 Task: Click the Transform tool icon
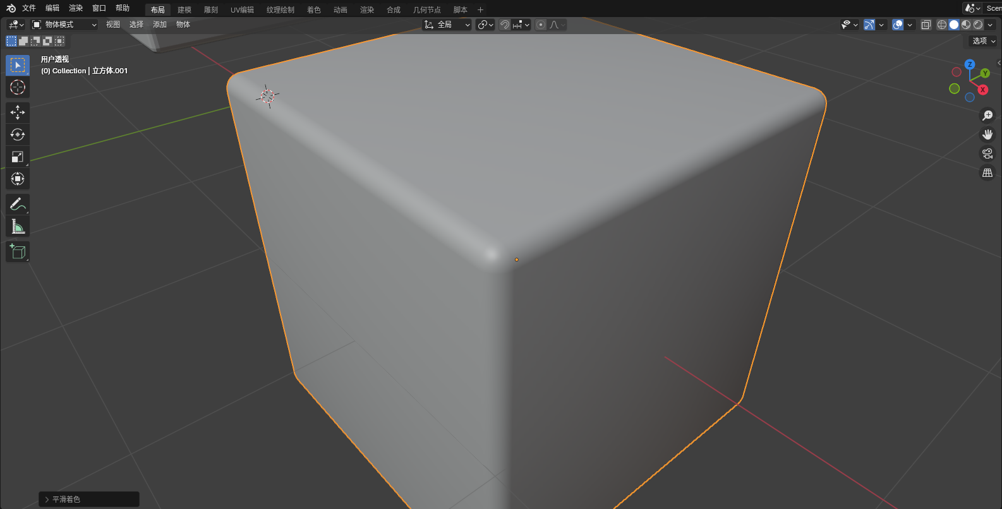(18, 179)
